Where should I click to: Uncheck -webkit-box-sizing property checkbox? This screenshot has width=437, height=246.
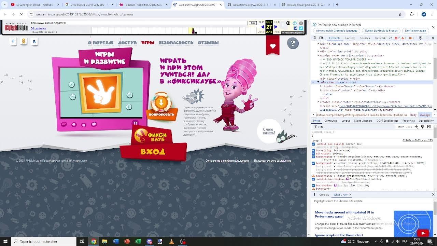(x=313, y=144)
